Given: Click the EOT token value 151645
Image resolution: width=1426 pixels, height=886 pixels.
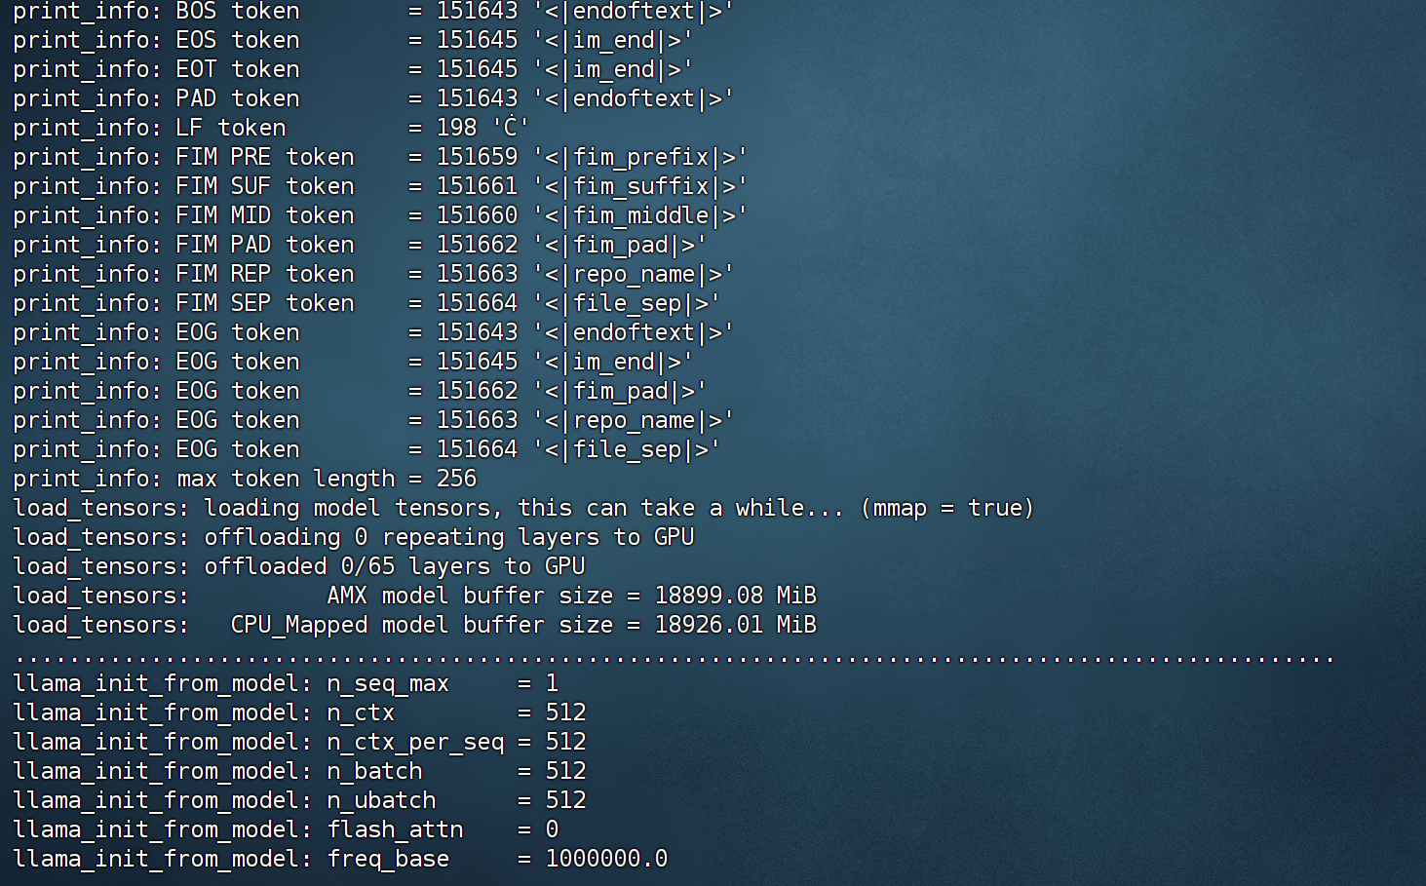Looking at the screenshot, I should coord(477,69).
